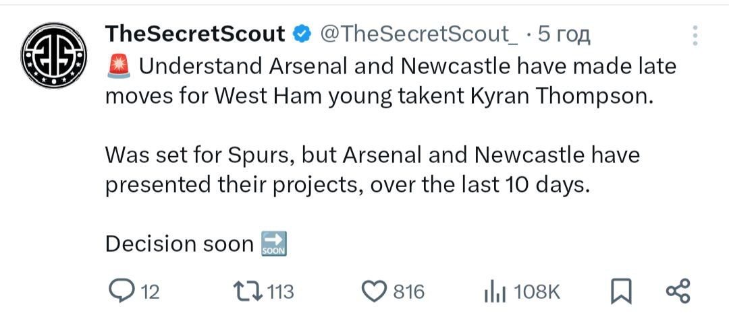Click the 108K views count
729x315 pixels.
point(537,291)
